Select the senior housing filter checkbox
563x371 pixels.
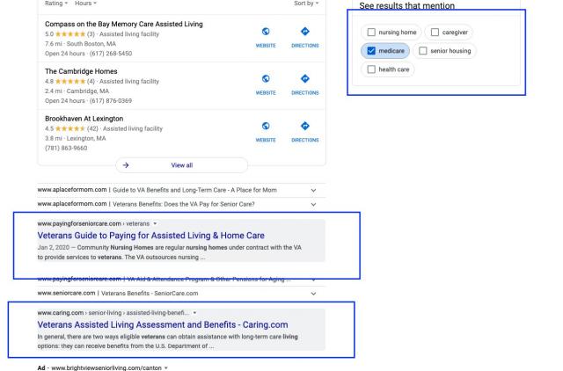click(436, 51)
